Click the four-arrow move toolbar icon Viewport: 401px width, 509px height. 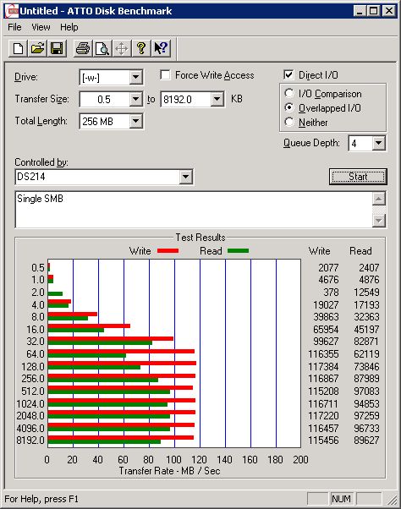(x=122, y=49)
